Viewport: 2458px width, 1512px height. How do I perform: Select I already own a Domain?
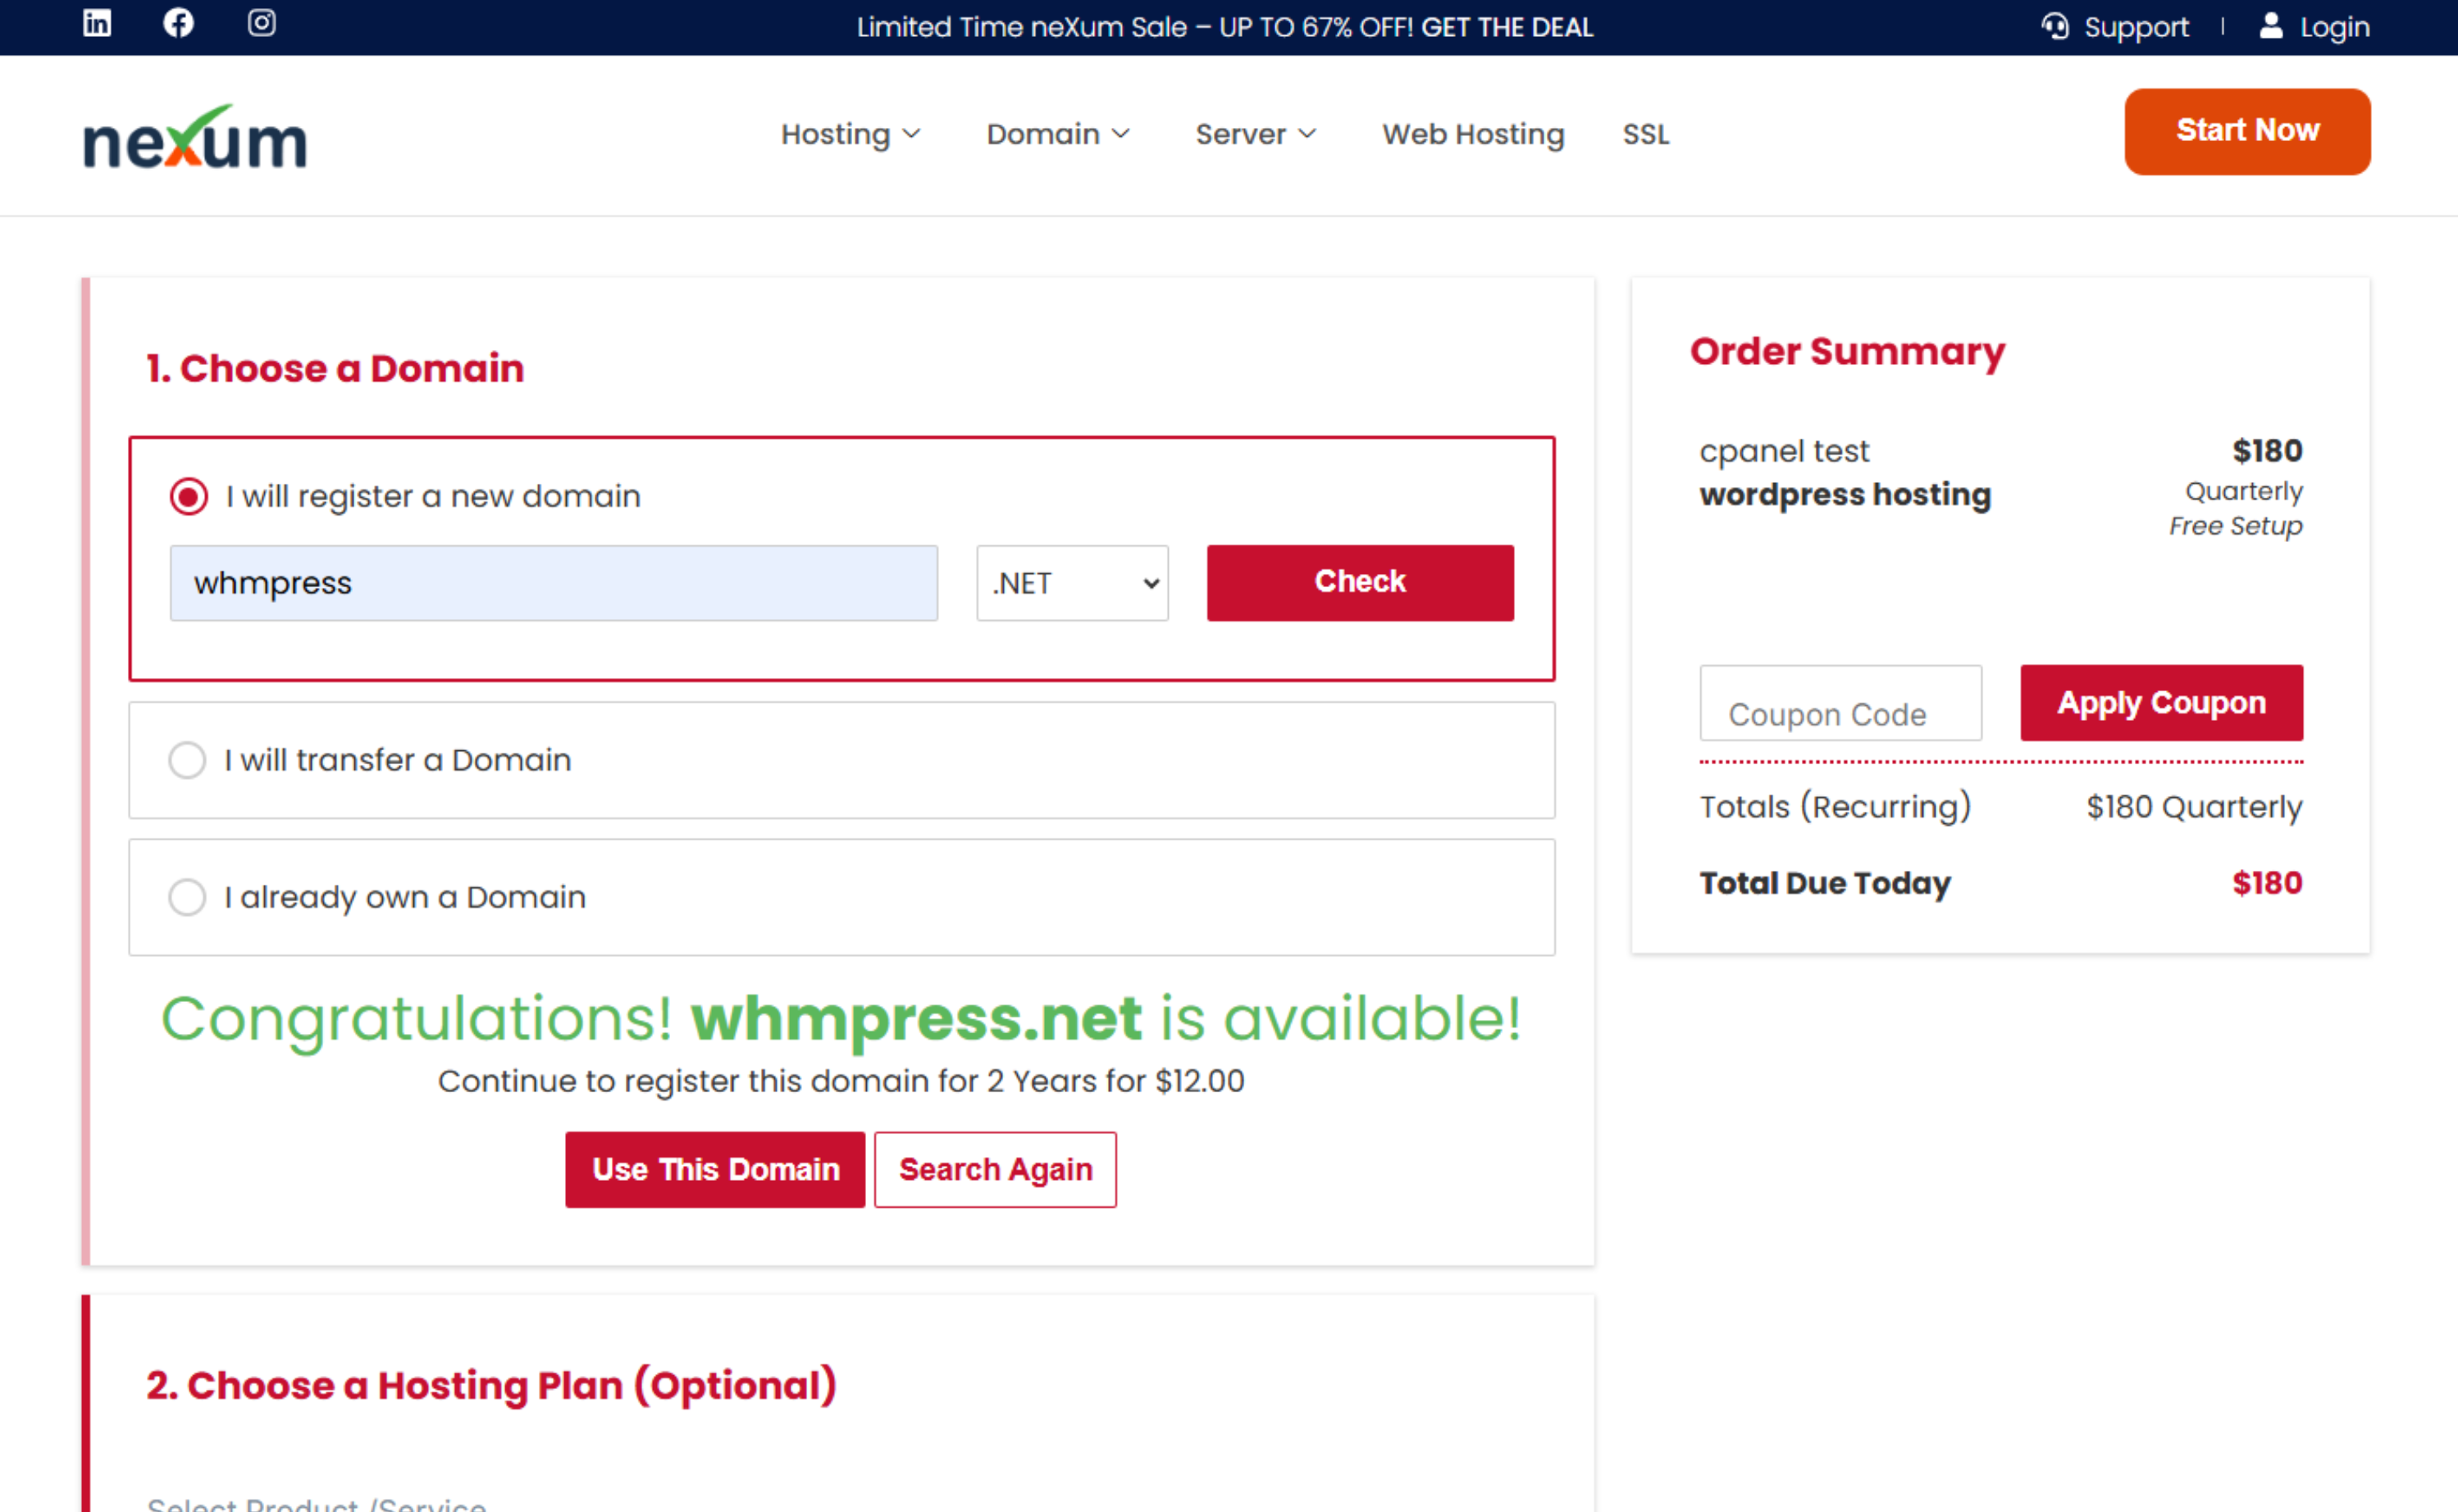point(187,897)
